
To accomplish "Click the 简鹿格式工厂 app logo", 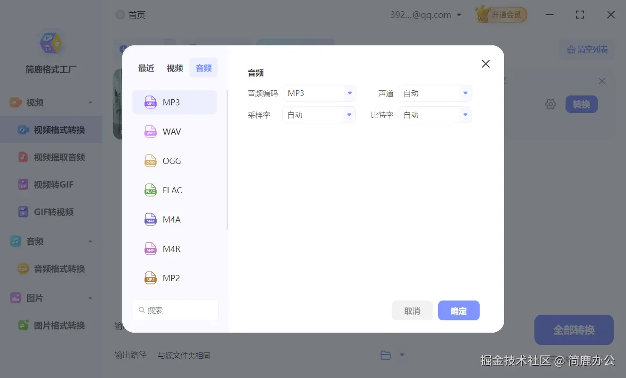I will (x=51, y=43).
